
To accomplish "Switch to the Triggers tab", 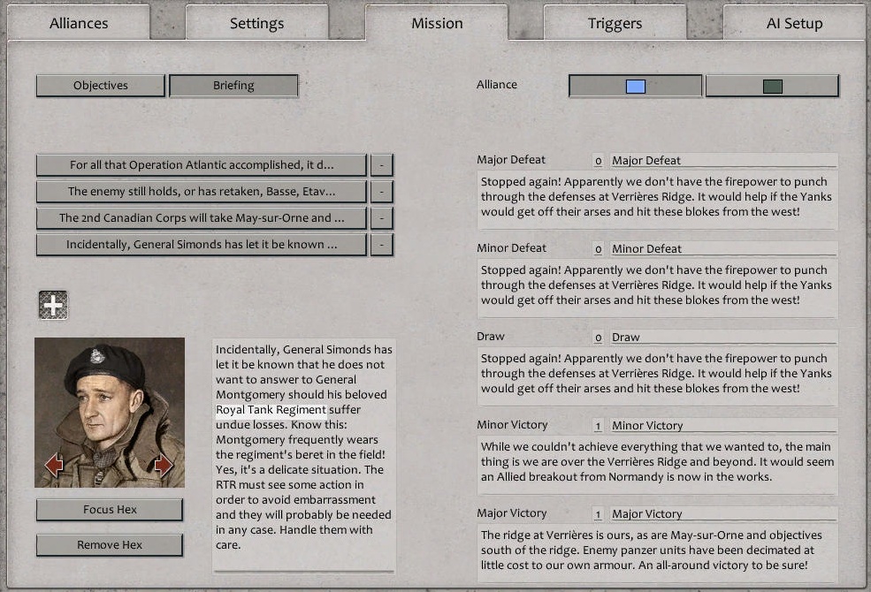I will tap(614, 23).
